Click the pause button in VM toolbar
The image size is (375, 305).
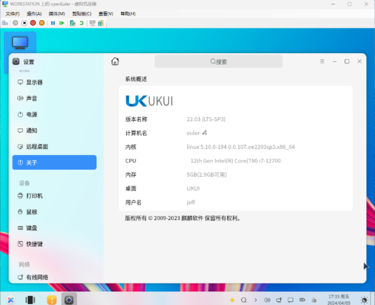(x=53, y=23)
